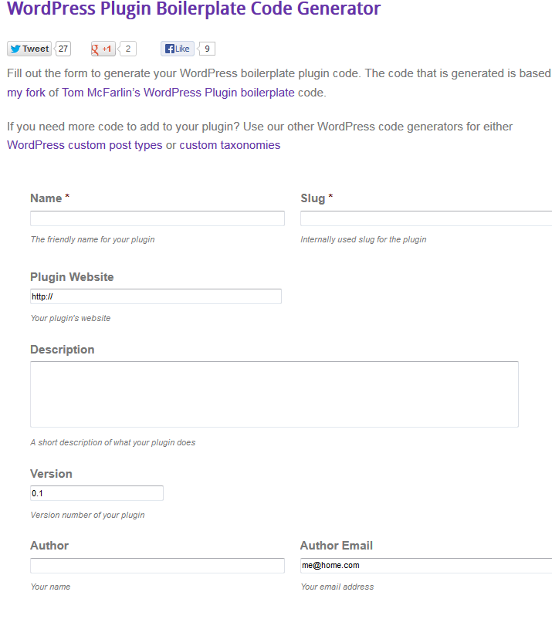Image resolution: width=552 pixels, height=619 pixels.
Task: Focus the Slug input field
Action: click(x=426, y=218)
